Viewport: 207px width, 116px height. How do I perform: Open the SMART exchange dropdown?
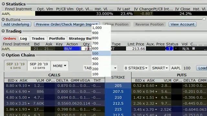pos(160,68)
